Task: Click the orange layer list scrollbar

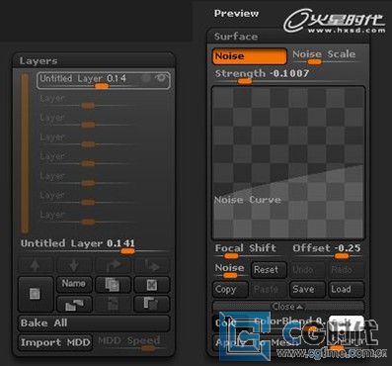Action: tap(25, 153)
